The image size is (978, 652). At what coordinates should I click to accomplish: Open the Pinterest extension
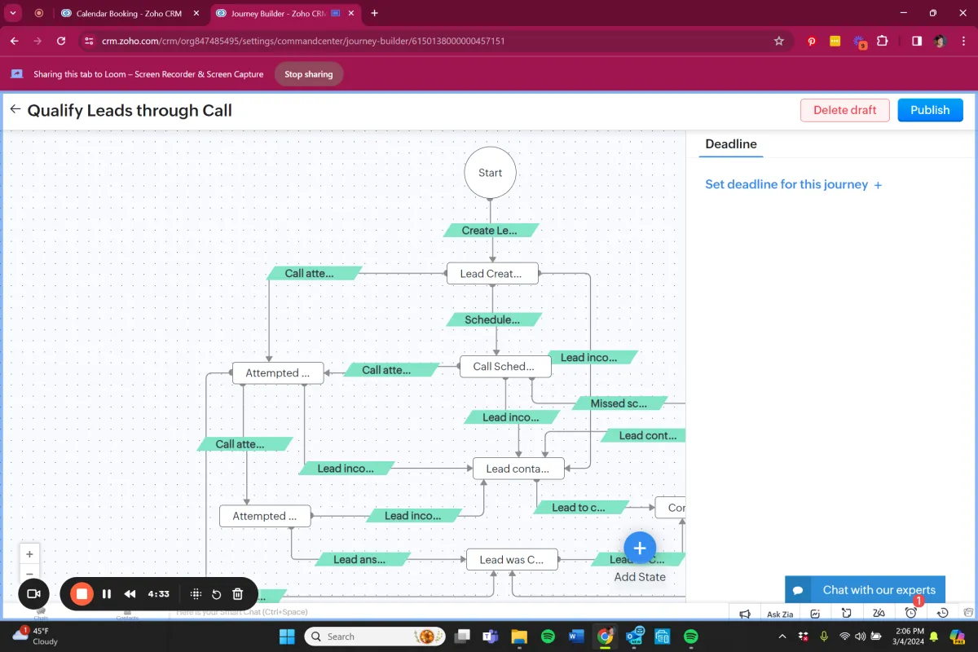tap(812, 41)
